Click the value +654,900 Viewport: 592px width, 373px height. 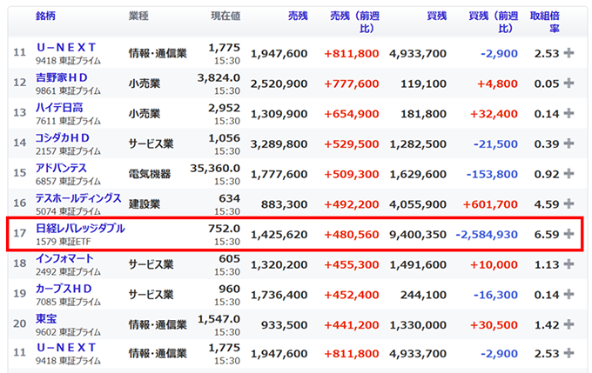pyautogui.click(x=352, y=114)
